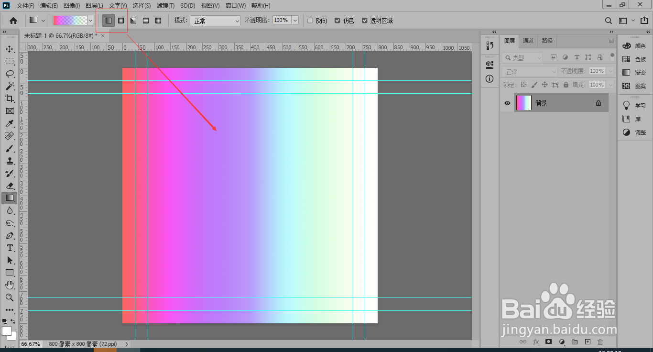Choose diamond gradient style
Image resolution: width=653 pixels, height=352 pixels.
pos(158,21)
